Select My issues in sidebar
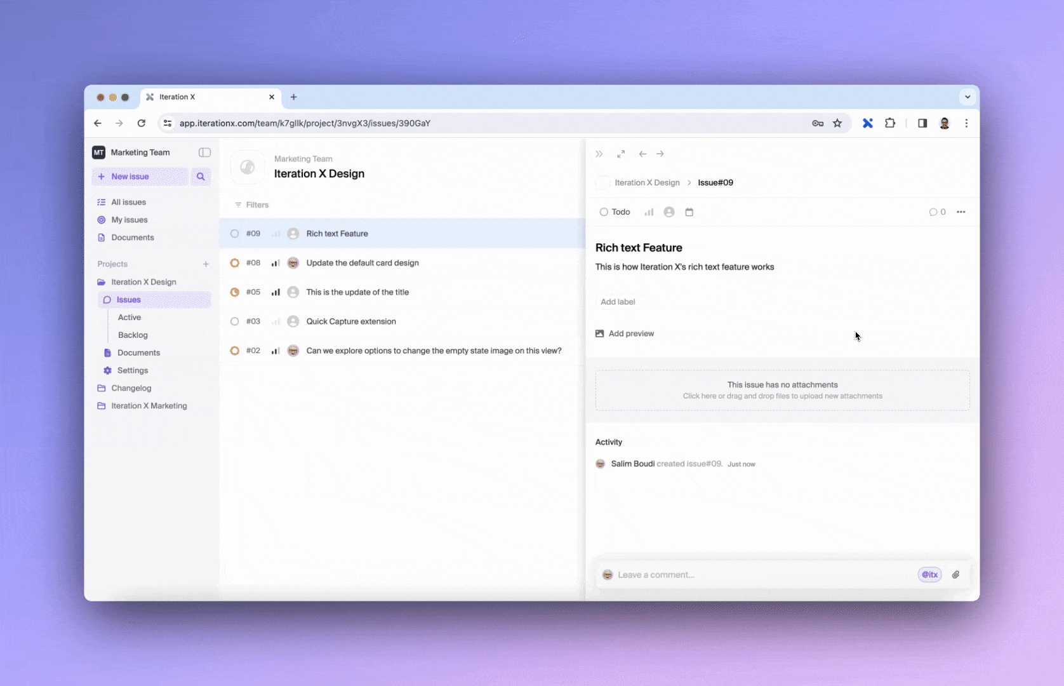 click(x=130, y=220)
